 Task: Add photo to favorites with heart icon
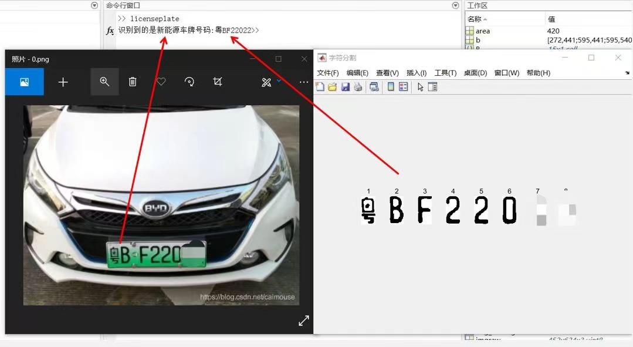point(161,82)
